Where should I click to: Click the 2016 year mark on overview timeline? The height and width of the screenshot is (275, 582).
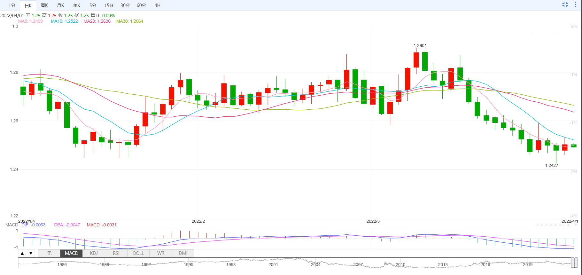(x=485, y=264)
